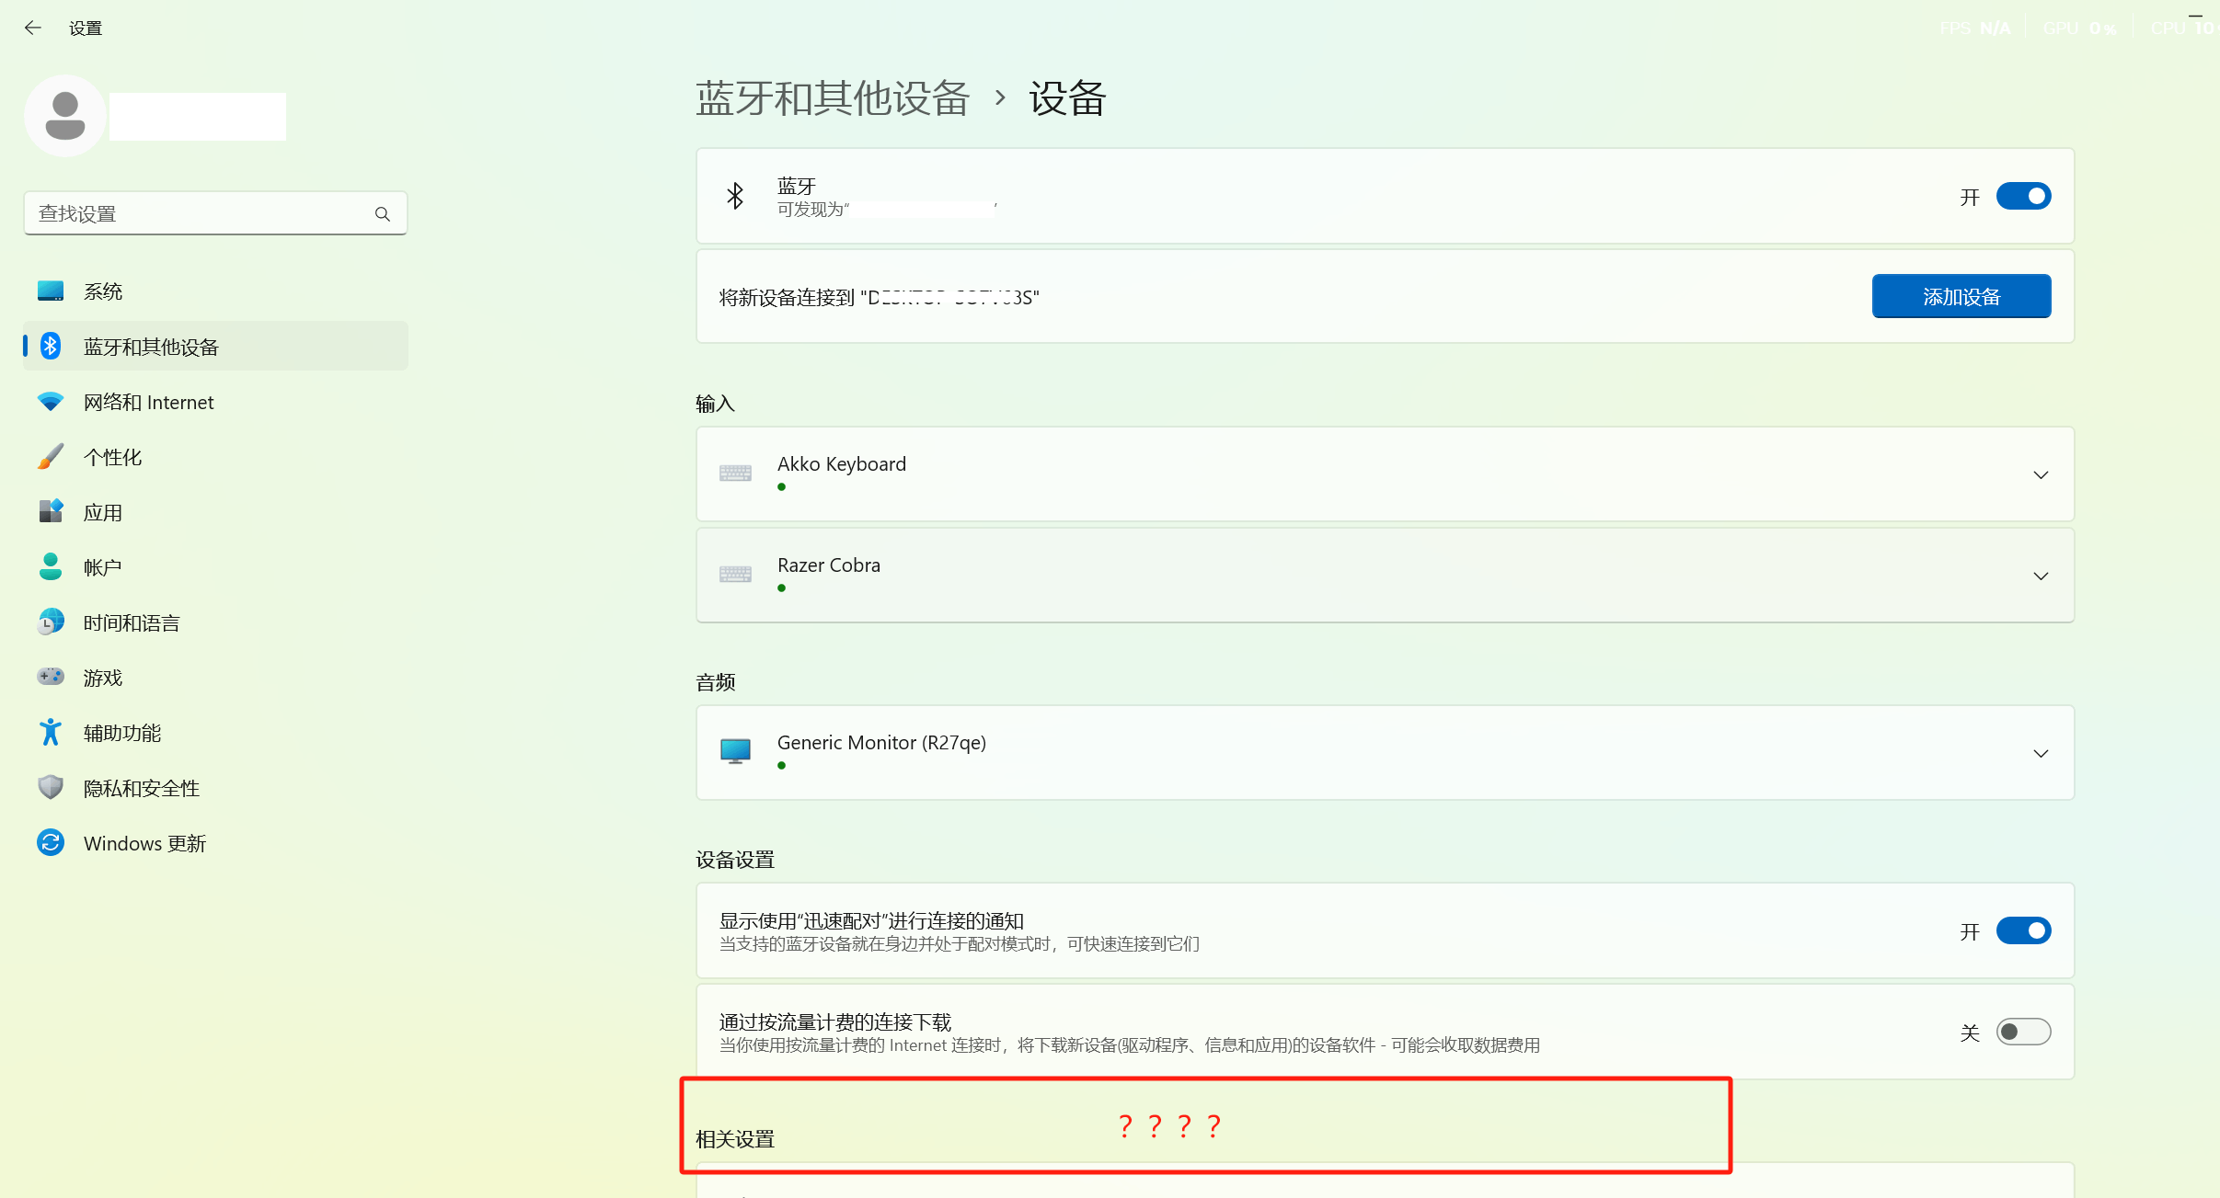This screenshot has height=1198, width=2220.
Task: Expand Generic Monitor (R27qe) details
Action: point(2040,753)
